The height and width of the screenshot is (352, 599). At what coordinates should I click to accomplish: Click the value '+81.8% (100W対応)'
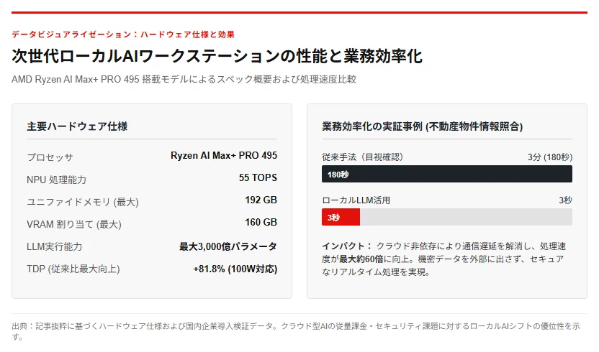(235, 269)
